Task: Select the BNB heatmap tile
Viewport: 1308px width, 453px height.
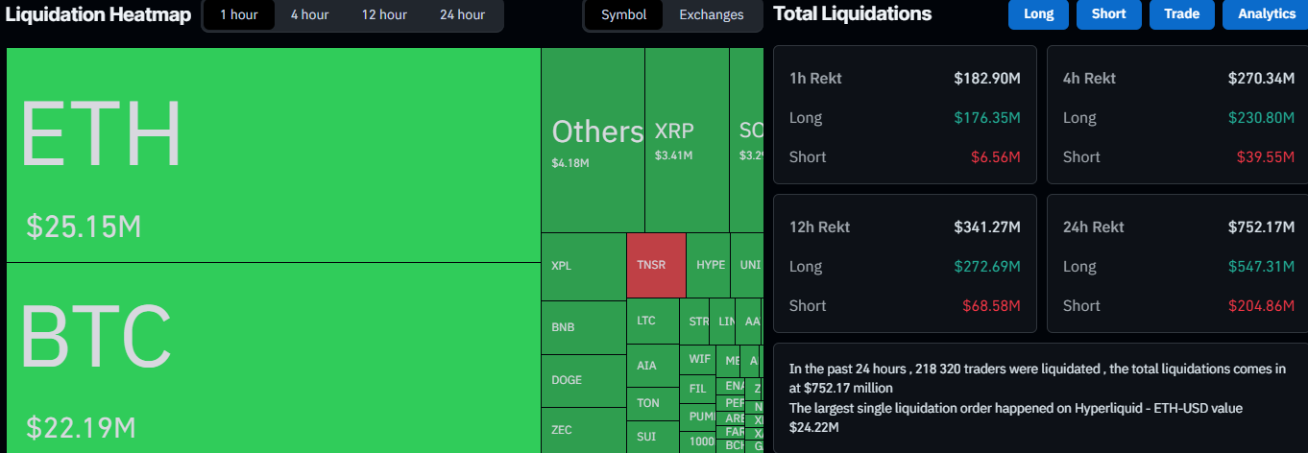Action: point(583,327)
